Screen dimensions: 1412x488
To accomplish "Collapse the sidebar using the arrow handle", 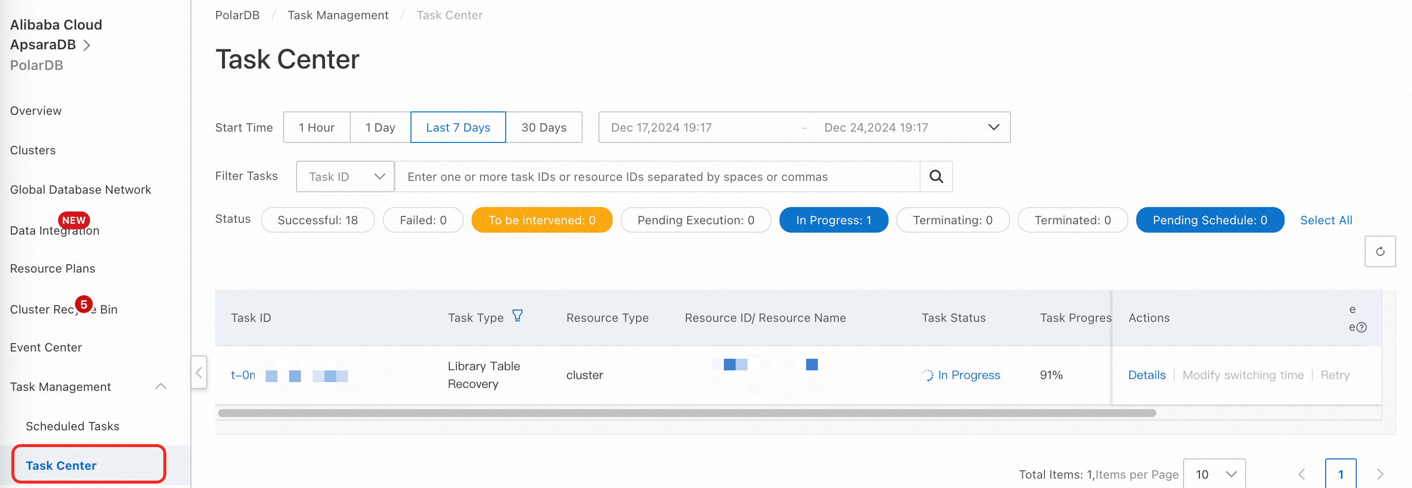I will click(x=199, y=373).
